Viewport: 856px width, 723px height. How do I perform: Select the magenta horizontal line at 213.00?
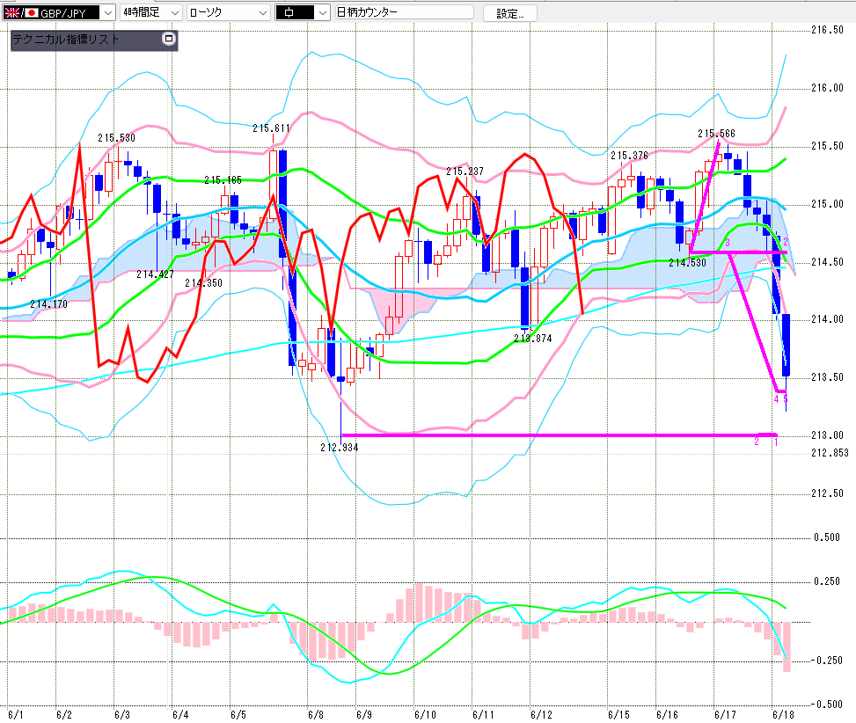(557, 435)
